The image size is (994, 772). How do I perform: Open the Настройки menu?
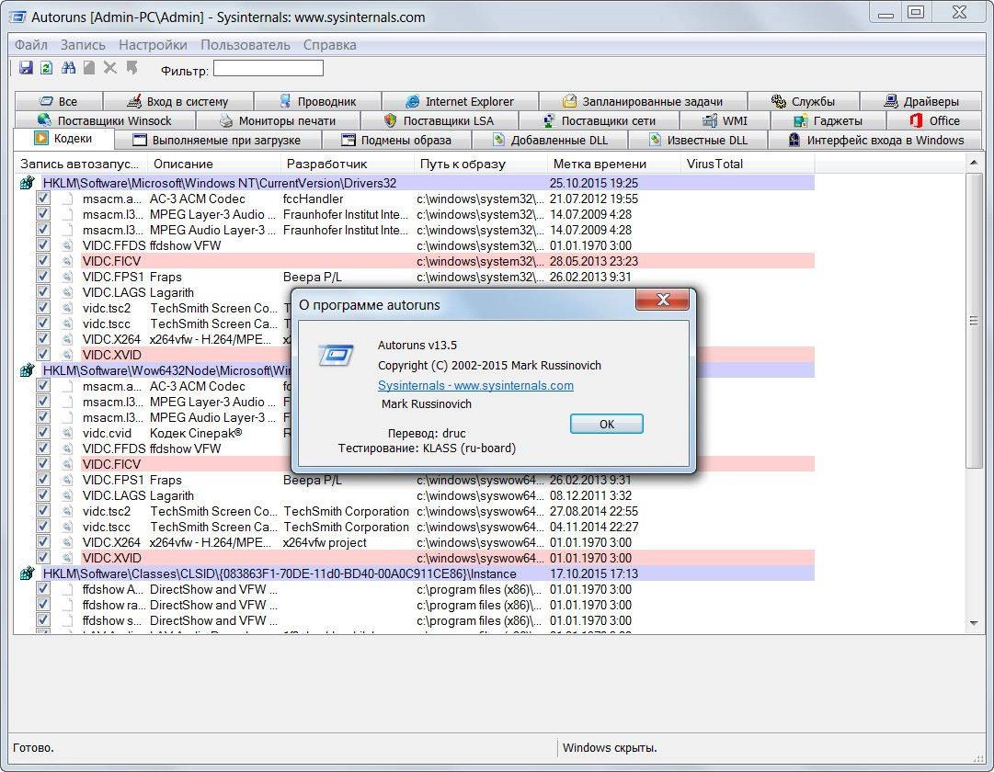coord(153,45)
